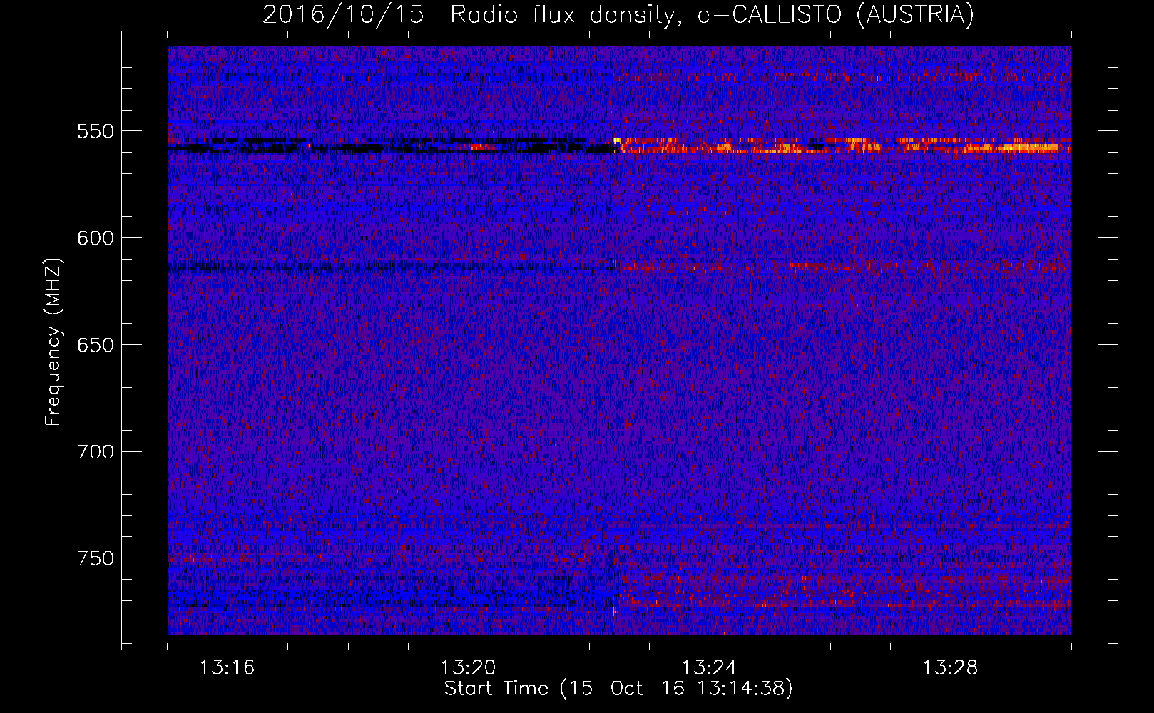
Task: Click the plot title 'Radio flux density, e-CALLISTO (AUSTRIA)'
Action: (712, 14)
